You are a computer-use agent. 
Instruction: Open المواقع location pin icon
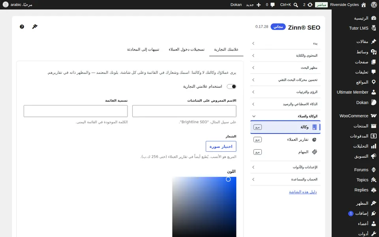click(x=373, y=82)
